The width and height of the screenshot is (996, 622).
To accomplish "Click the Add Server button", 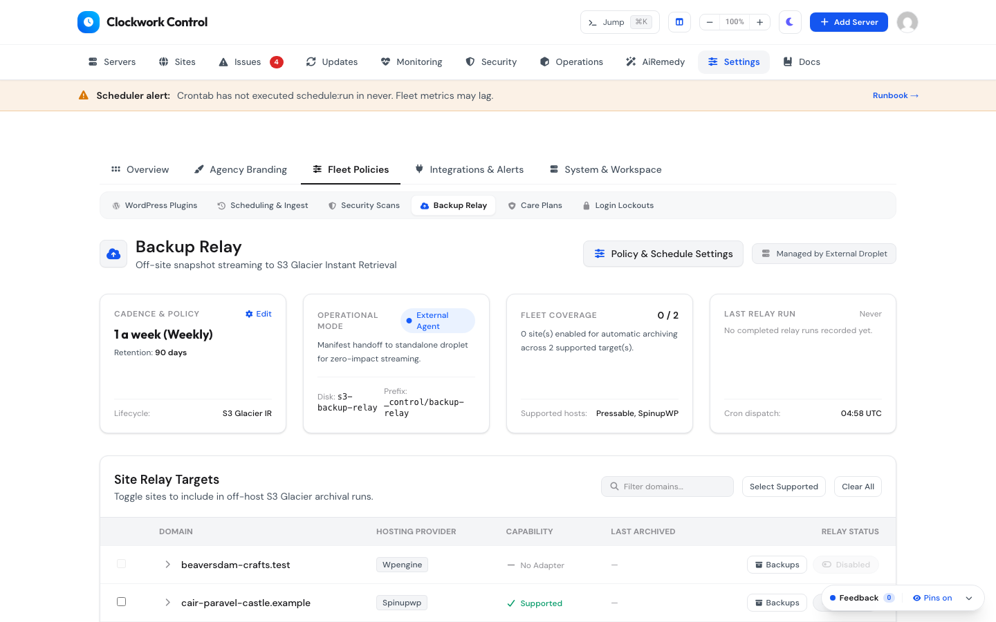I will [849, 22].
